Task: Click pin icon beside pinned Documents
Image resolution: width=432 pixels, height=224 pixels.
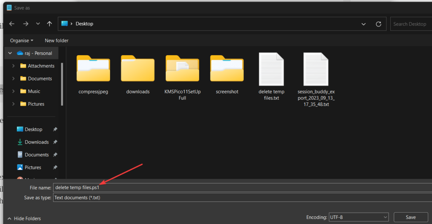Action: (55, 155)
